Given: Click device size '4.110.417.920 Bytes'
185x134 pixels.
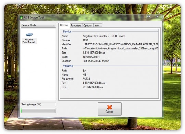Looking at the screenshot, I should [x=94, y=53].
